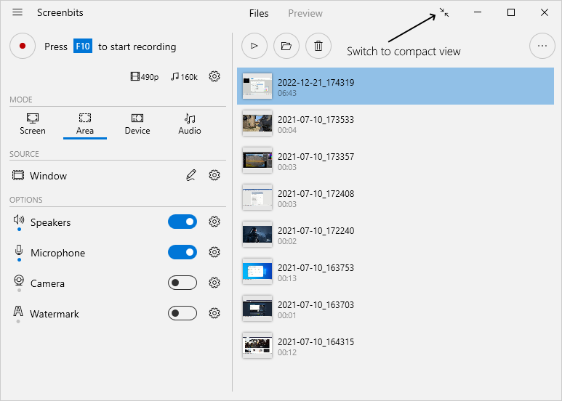Click thumbnail of 2021-07-10_164315 recording
The image size is (562, 401).
[x=257, y=346]
